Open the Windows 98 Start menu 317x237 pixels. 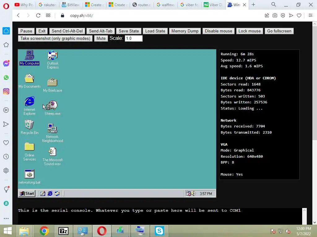27,193
